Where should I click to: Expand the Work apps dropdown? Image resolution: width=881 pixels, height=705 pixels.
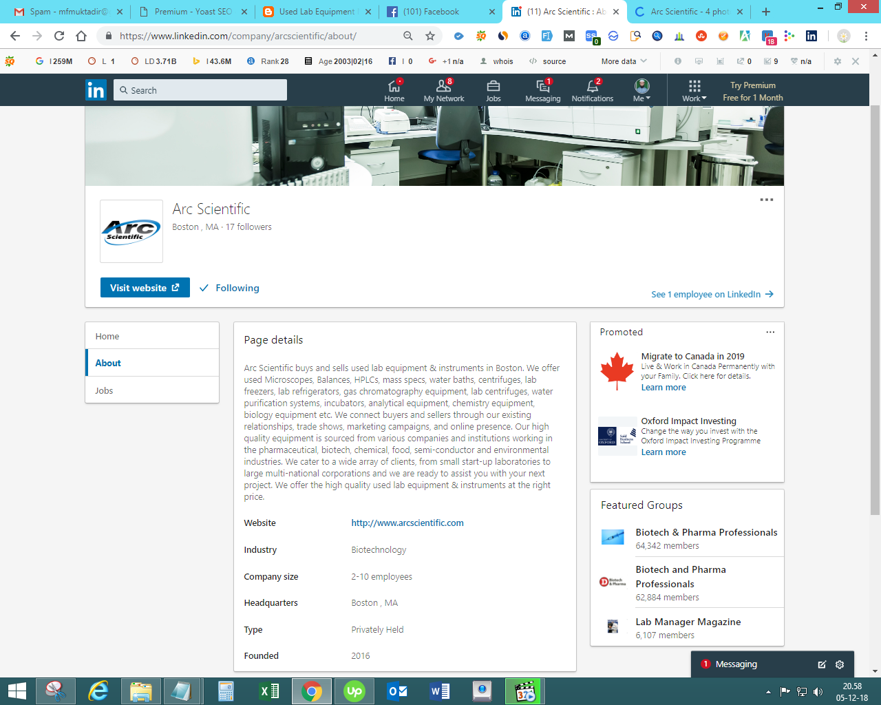point(694,90)
